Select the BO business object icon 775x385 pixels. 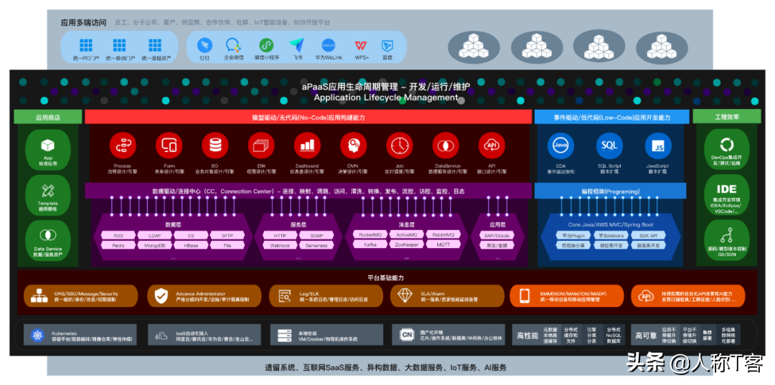(x=215, y=146)
